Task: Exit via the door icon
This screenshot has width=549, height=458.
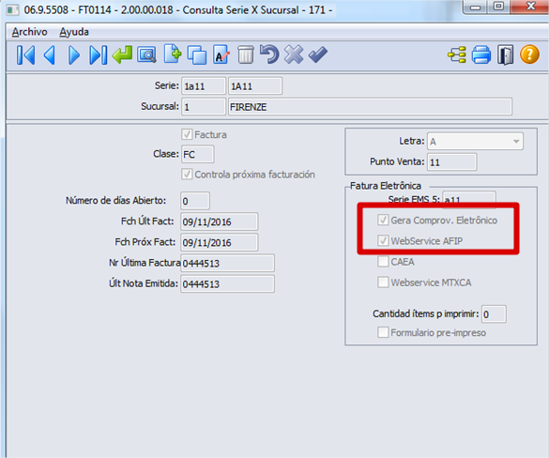Action: pos(505,55)
